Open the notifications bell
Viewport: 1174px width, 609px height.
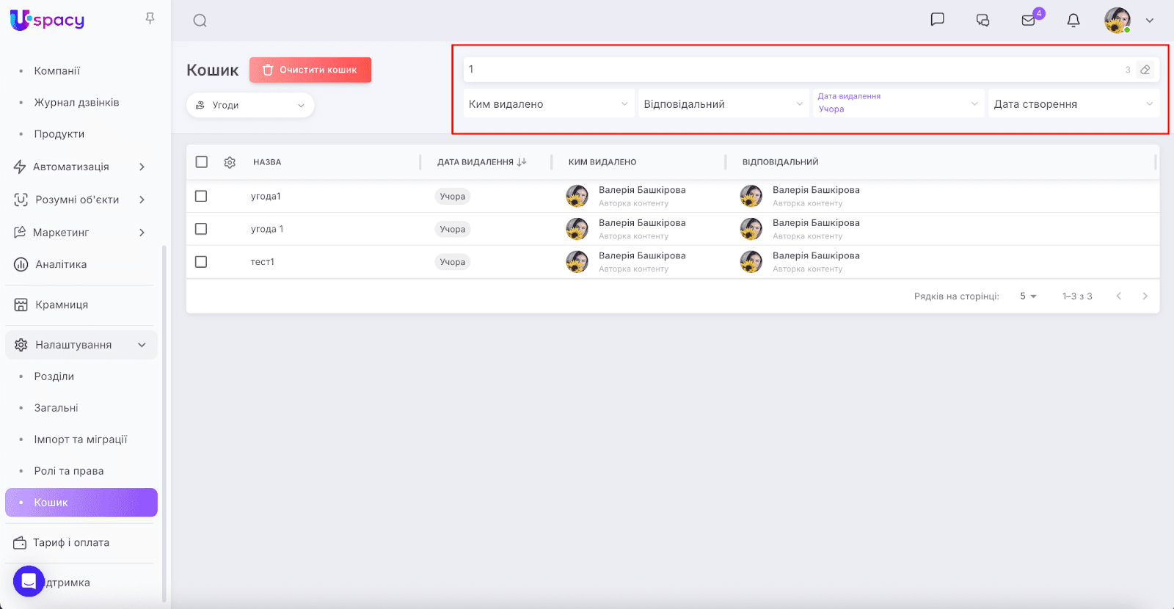coord(1073,21)
